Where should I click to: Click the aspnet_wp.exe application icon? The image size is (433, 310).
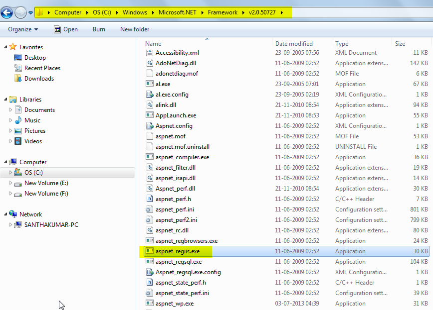149,304
